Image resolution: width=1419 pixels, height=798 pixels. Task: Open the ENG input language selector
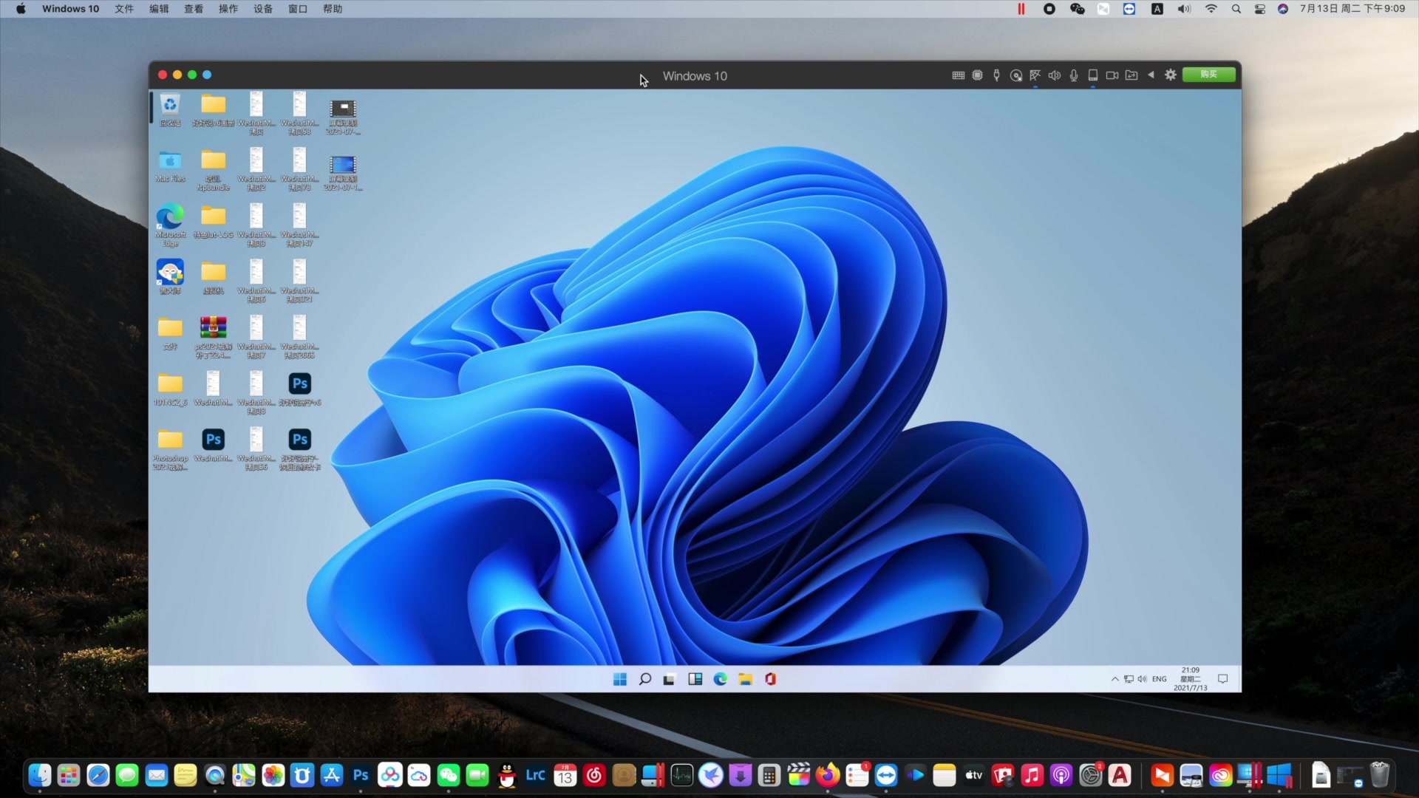click(1159, 679)
